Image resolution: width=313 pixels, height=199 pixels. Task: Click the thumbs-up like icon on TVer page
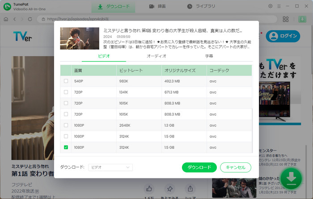(x=149, y=189)
